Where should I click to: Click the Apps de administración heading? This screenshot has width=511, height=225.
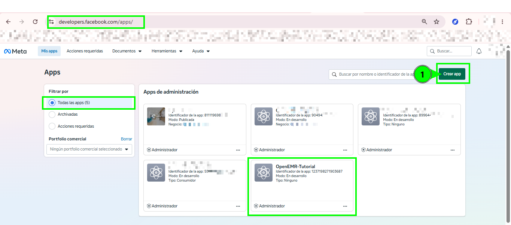pyautogui.click(x=171, y=92)
